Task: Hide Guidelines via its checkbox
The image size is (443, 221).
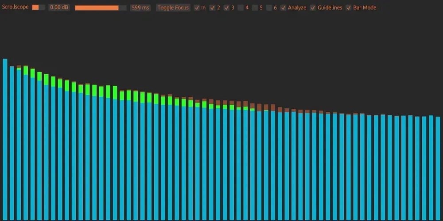Action: (x=313, y=8)
